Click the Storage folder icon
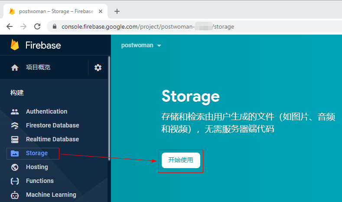This screenshot has height=202, width=342. pyautogui.click(x=15, y=153)
